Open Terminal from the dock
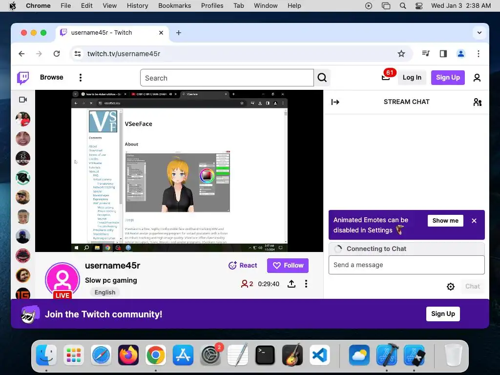 click(x=265, y=355)
